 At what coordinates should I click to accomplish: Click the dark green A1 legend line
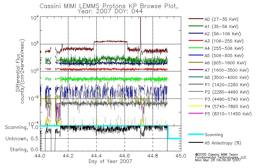coord(196,26)
